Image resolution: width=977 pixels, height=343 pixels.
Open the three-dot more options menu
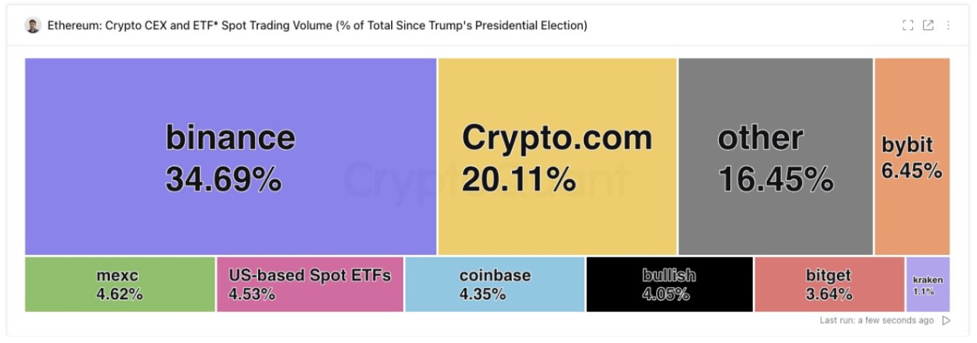coord(948,26)
